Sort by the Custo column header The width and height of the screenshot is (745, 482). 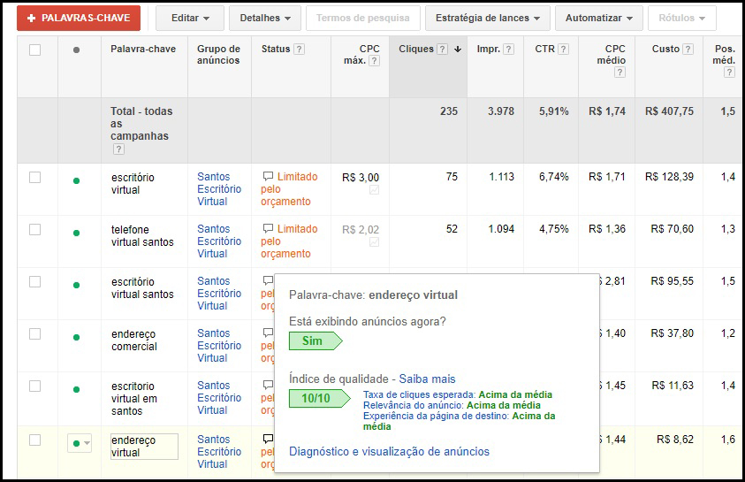(665, 49)
